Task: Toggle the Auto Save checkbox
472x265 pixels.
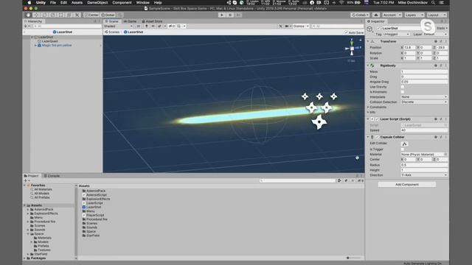Action: click(346, 32)
